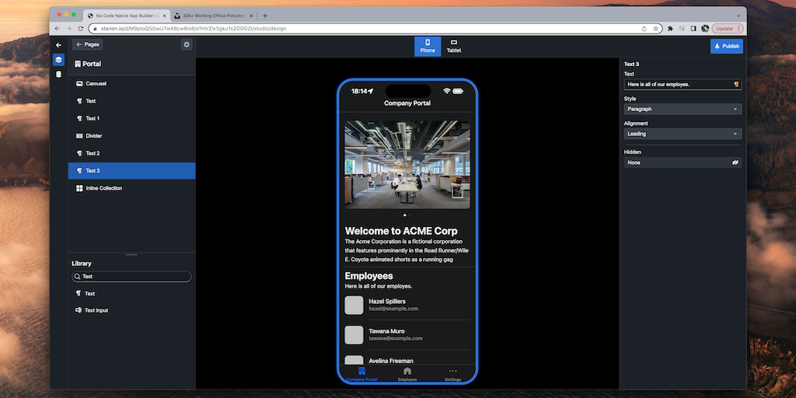Open the database sidebar icon
The image size is (796, 398).
58,75
